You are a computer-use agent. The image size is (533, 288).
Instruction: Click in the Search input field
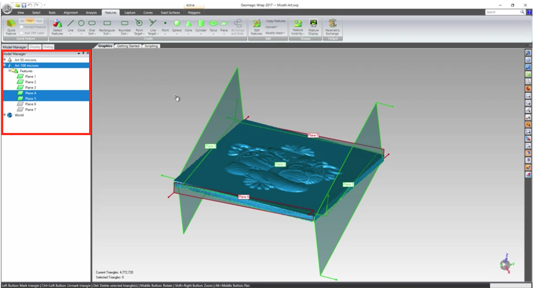tap(502, 12)
